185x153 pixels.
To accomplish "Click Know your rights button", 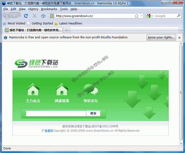I will [161, 37].
